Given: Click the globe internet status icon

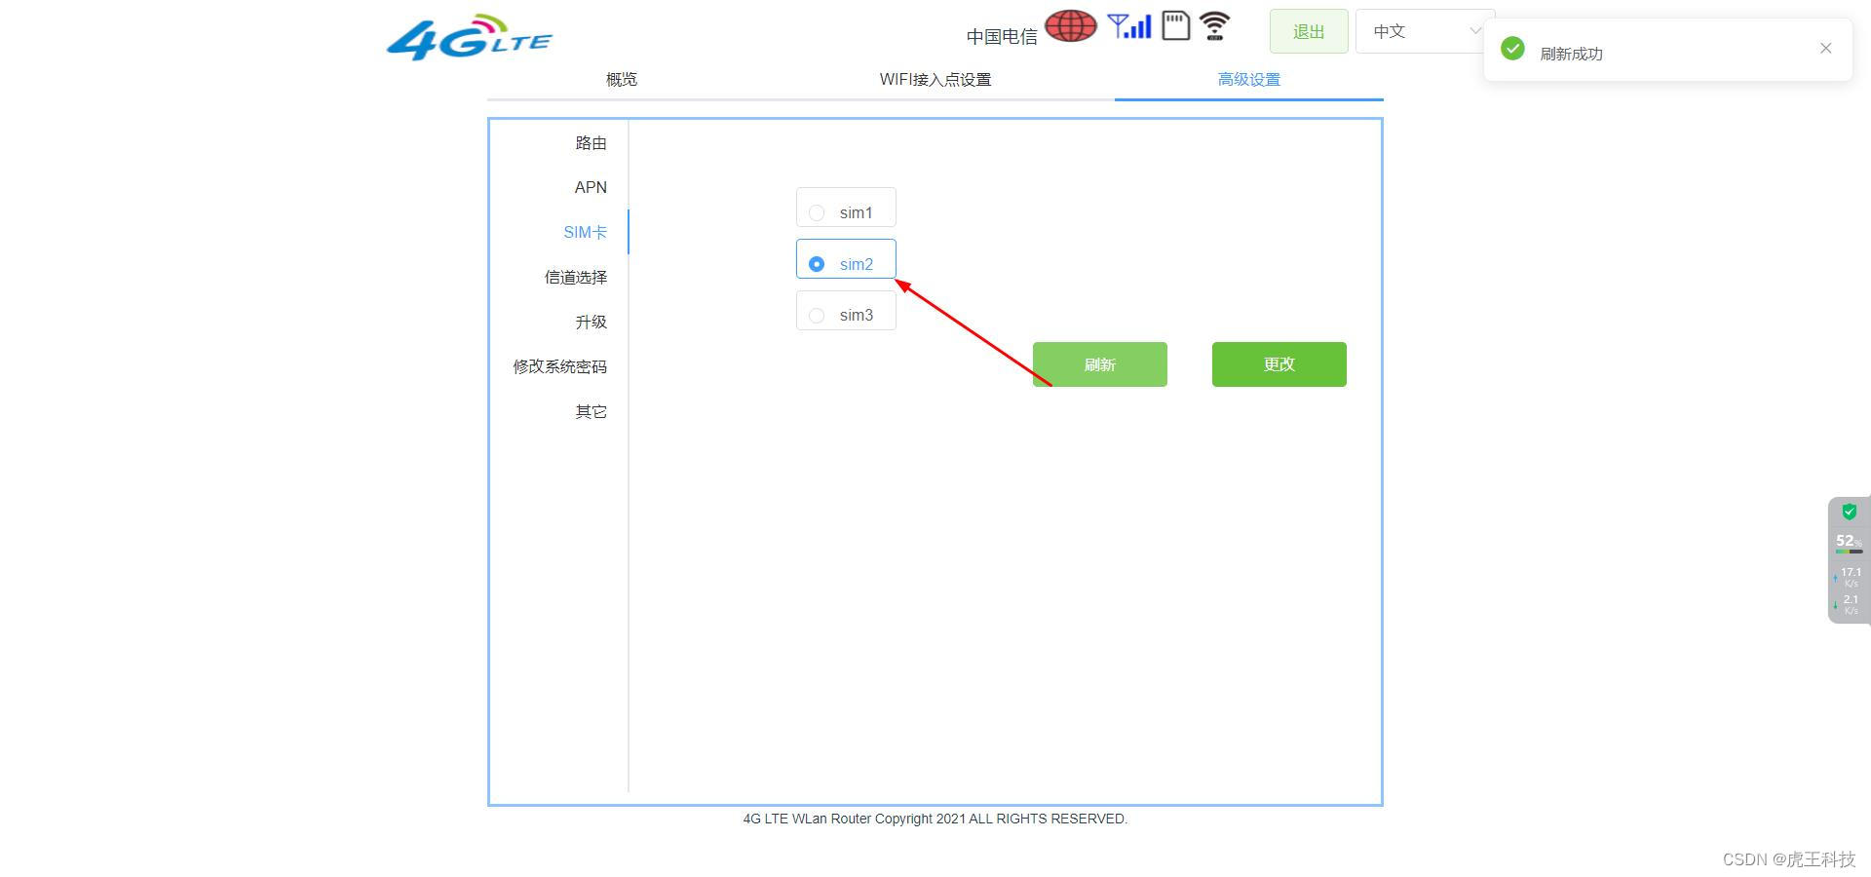Looking at the screenshot, I should [x=1070, y=26].
